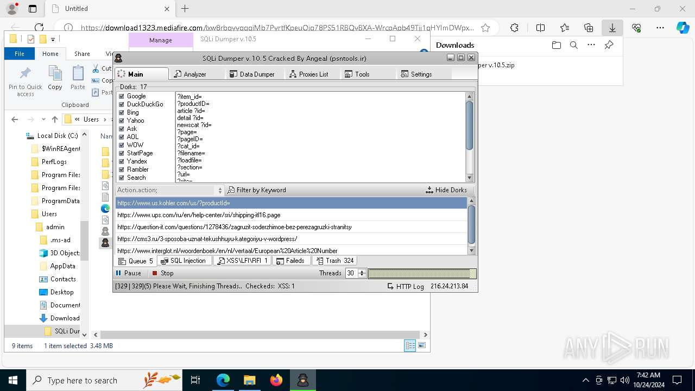Pause the scanning process

click(x=128, y=273)
